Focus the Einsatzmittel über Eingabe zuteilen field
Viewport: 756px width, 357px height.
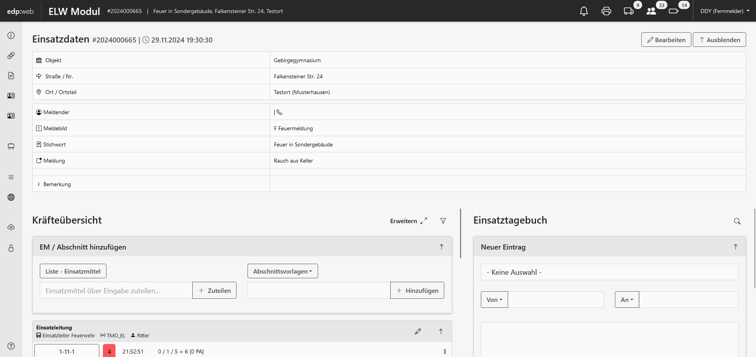116,290
